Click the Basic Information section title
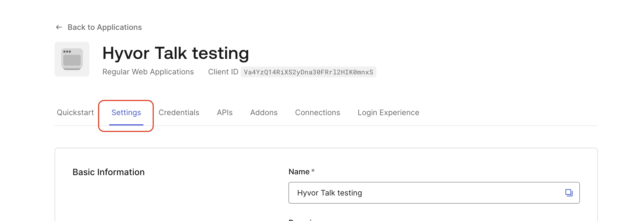 click(109, 172)
